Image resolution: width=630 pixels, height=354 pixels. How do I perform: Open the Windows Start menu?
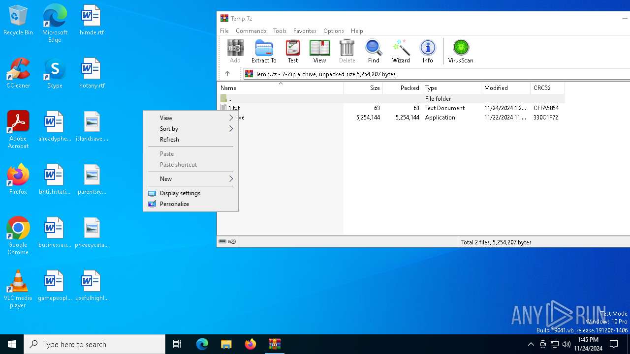click(x=12, y=344)
